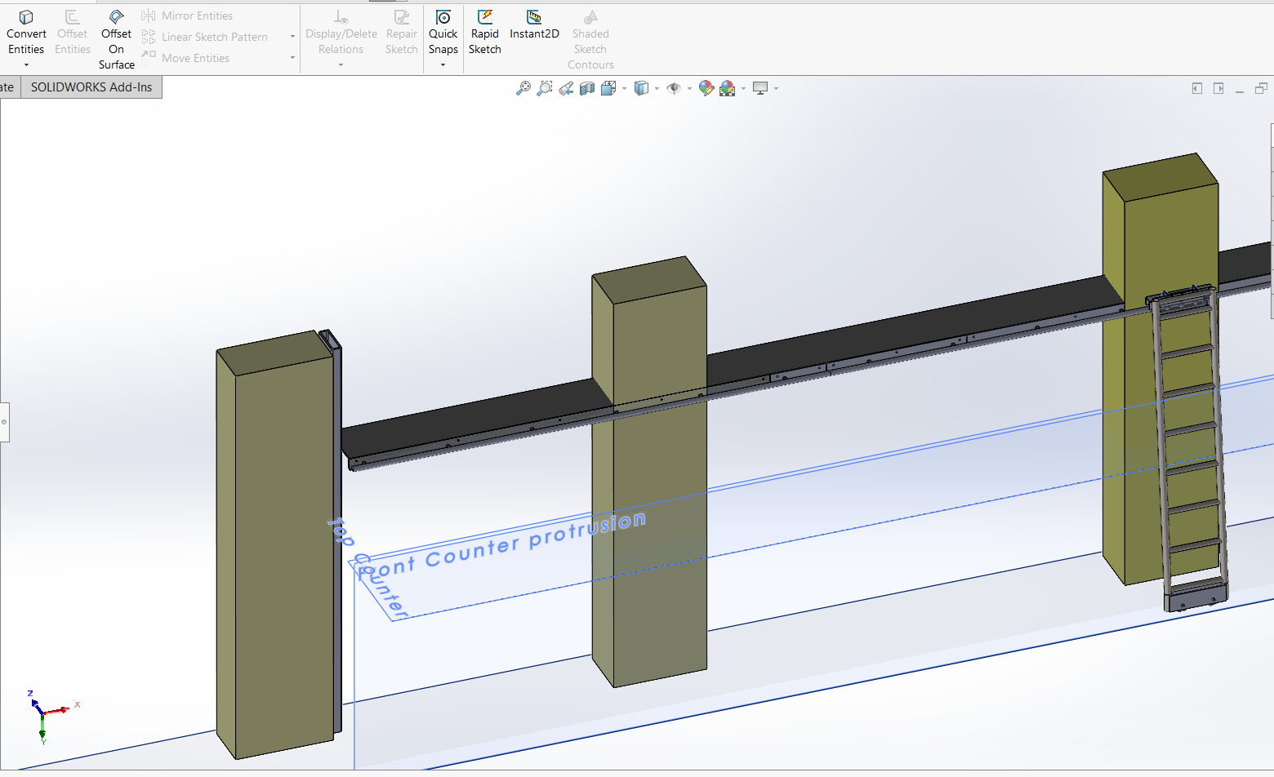Expand the Convert Entities dropdown arrow
Screen dimensions: 1274x777
click(x=26, y=65)
